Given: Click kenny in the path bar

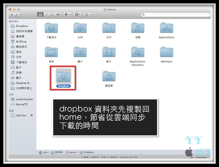Looking at the screenshot, I should (71, 152).
